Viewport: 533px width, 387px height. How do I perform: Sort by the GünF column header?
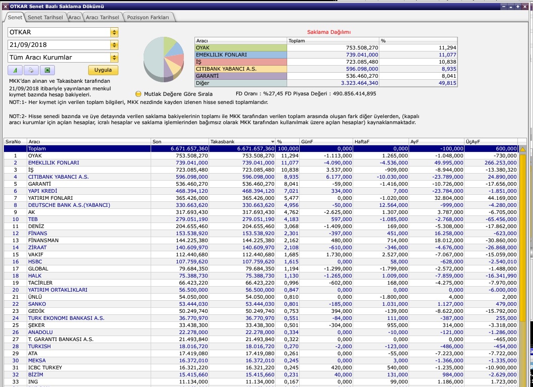click(326, 142)
